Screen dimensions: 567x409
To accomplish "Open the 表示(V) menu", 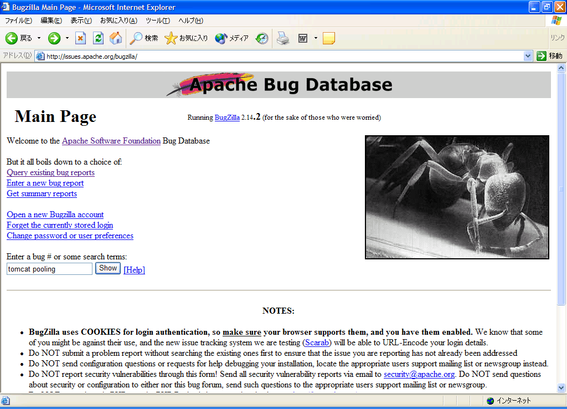I will click(81, 21).
